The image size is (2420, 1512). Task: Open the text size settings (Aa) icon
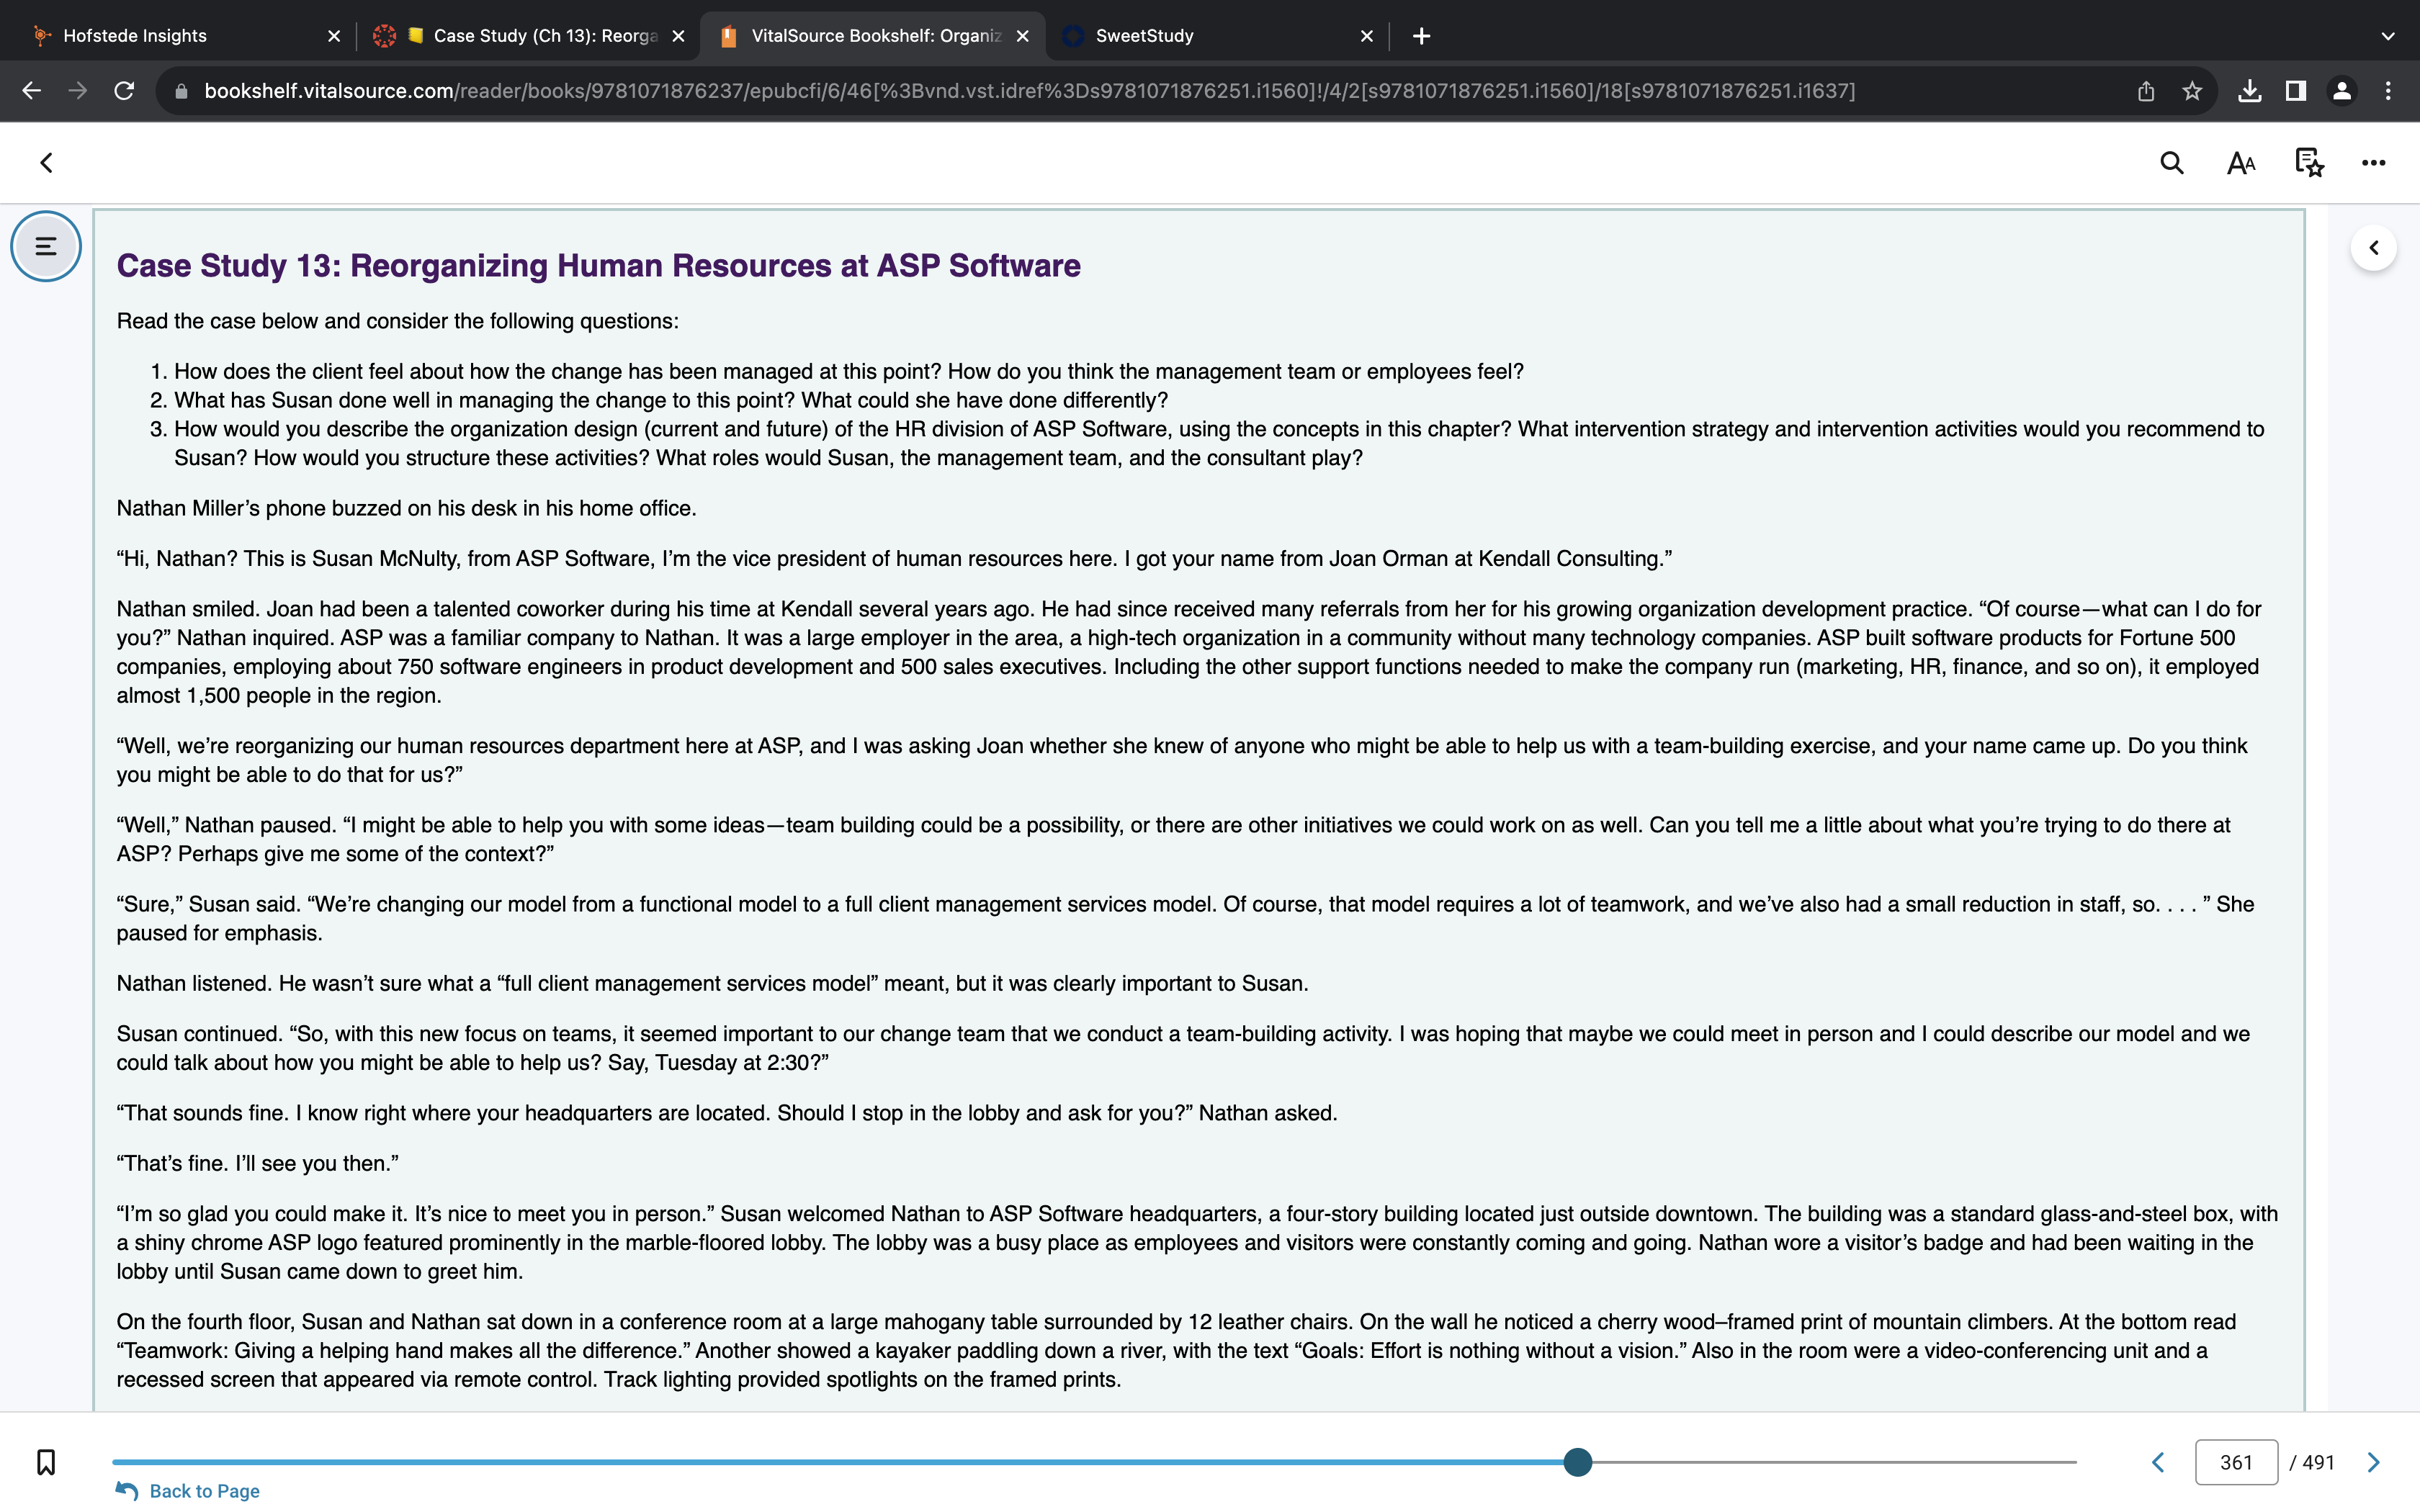tap(2241, 163)
